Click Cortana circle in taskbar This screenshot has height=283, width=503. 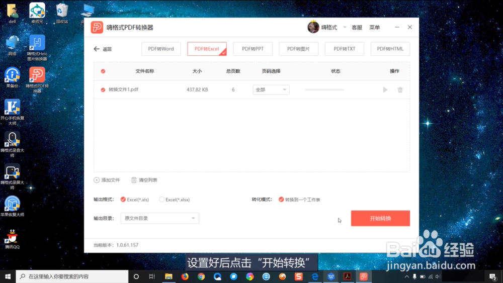pos(136,276)
